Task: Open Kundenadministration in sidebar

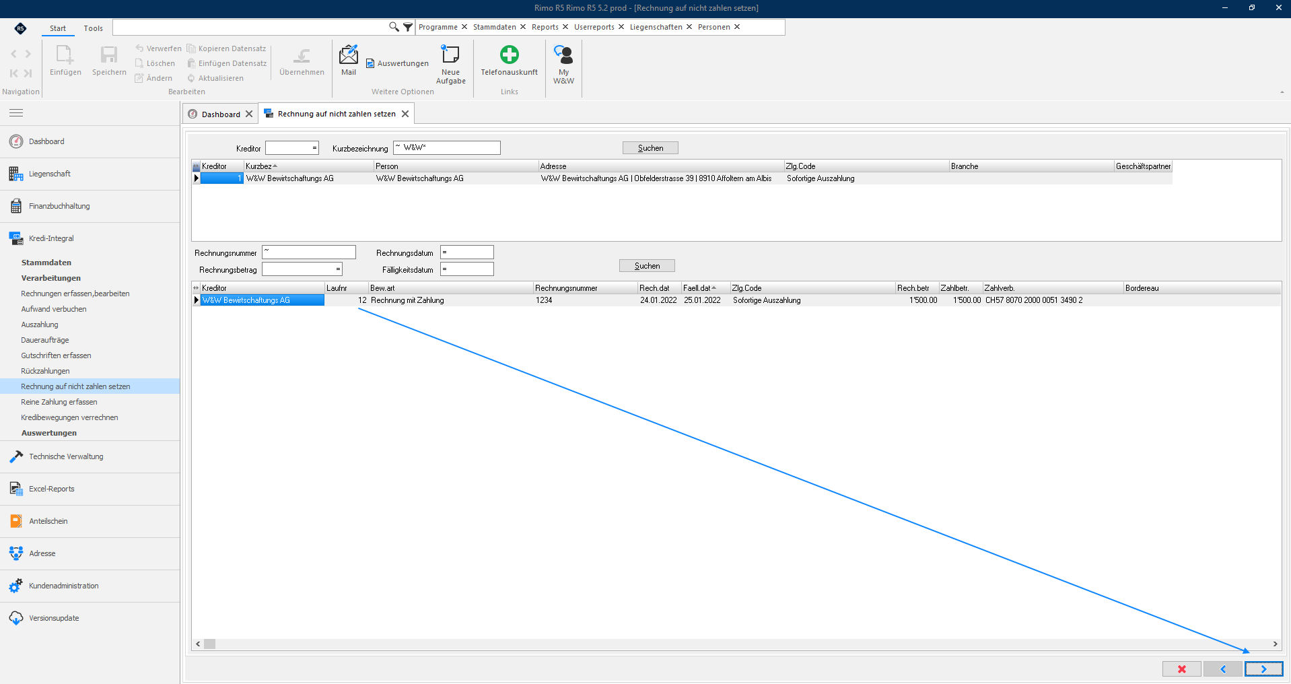Action: 90,586
